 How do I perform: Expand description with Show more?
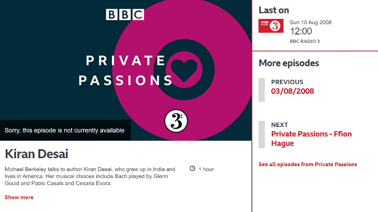(x=19, y=197)
